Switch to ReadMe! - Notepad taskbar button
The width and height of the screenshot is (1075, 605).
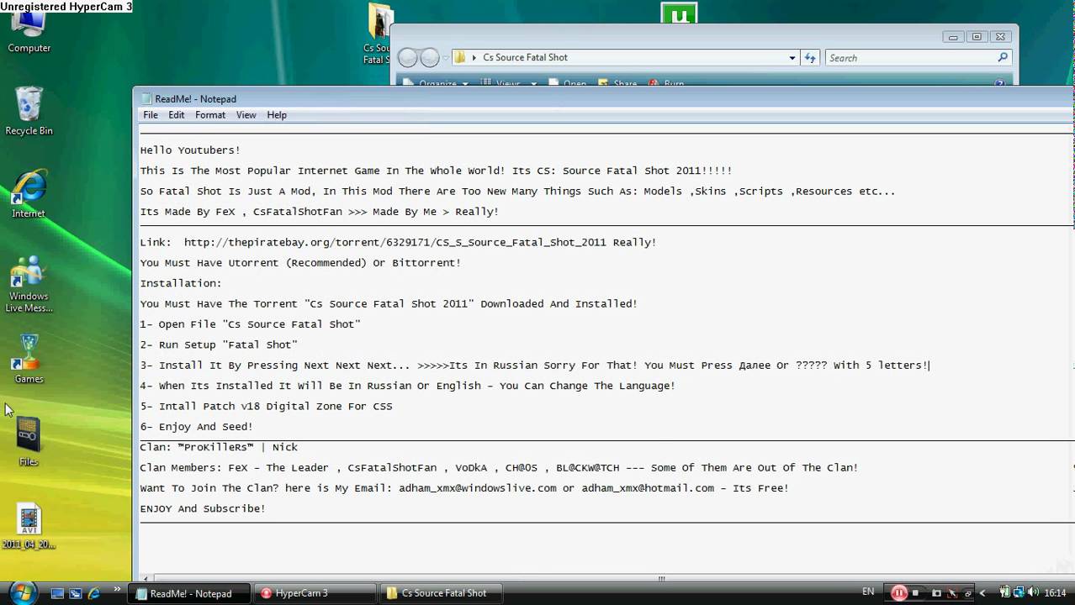pyautogui.click(x=191, y=593)
